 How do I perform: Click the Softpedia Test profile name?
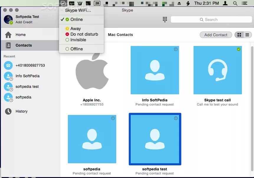(x=27, y=17)
